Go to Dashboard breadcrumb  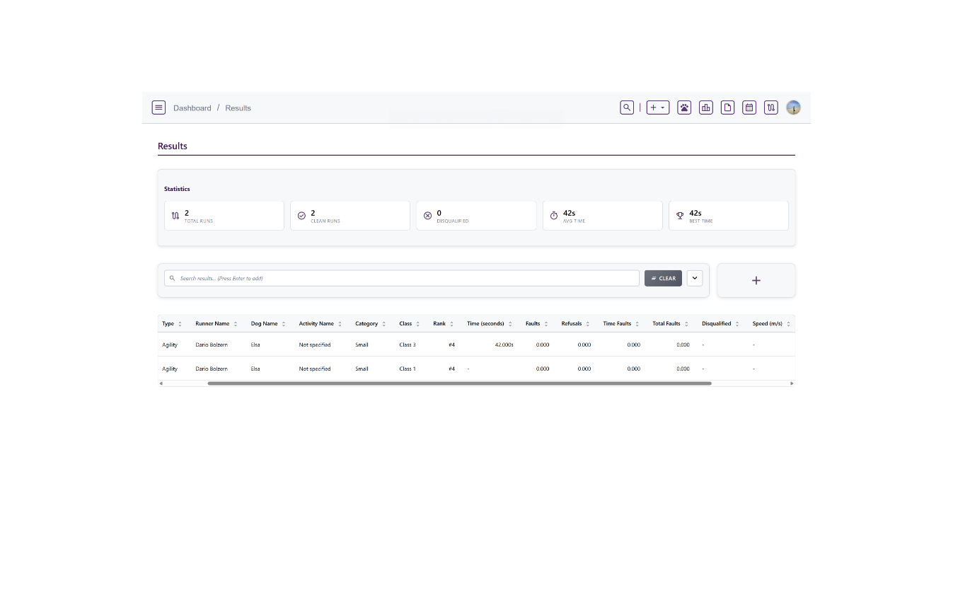tap(192, 108)
